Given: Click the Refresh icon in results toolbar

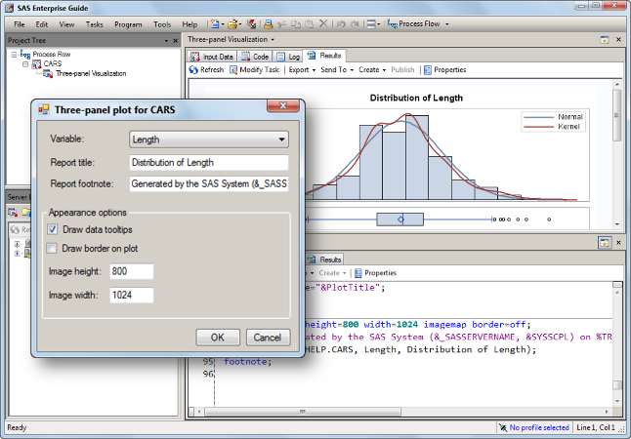Looking at the screenshot, I should click(194, 70).
